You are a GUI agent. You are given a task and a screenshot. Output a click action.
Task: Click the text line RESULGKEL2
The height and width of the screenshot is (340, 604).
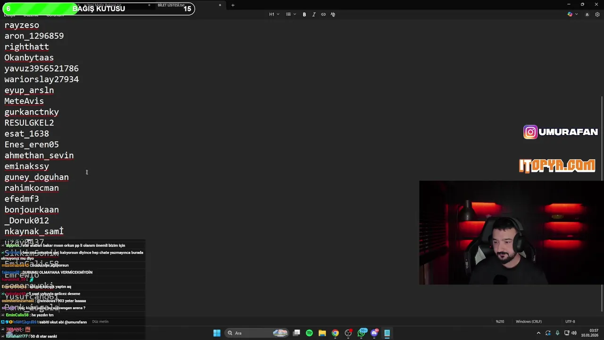(29, 123)
